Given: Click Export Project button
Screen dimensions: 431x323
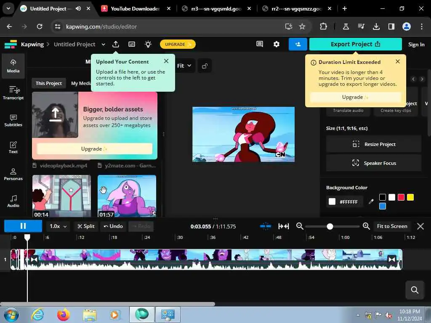Looking at the screenshot, I should coord(355,44).
